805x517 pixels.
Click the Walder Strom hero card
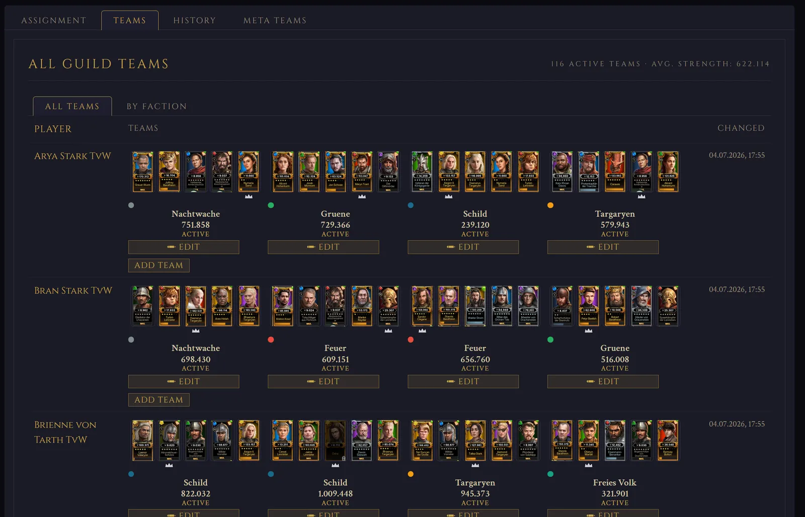475,306
